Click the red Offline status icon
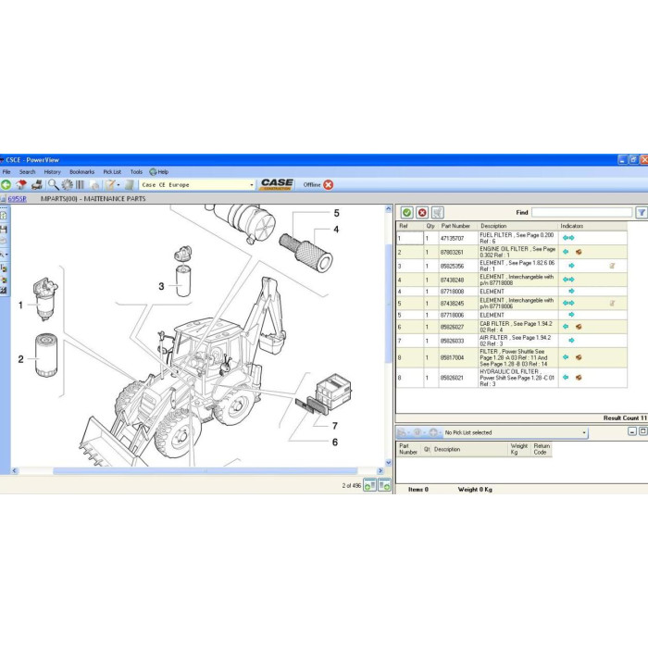Viewport: 648px width, 648px height. coord(328,185)
